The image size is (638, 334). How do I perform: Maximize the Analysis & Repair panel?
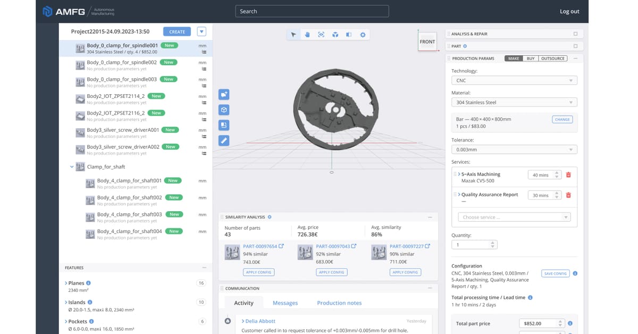pyautogui.click(x=575, y=34)
